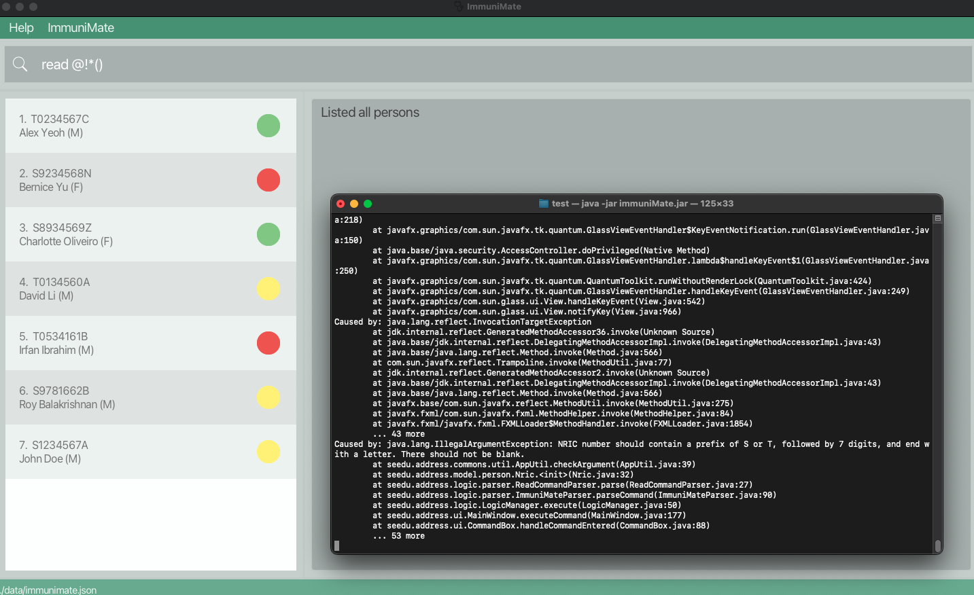Maximize the terminal window with green button
Screen dimensions: 974x595
coord(368,204)
